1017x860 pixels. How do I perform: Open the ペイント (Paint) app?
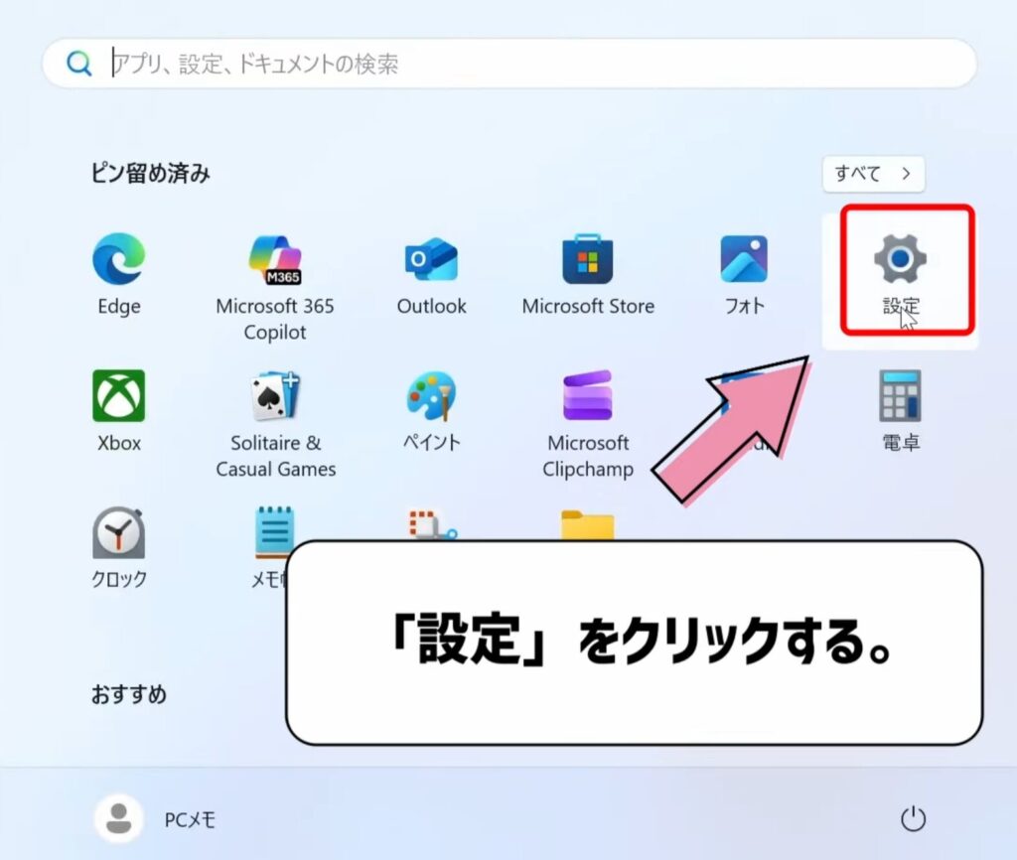[x=431, y=397]
